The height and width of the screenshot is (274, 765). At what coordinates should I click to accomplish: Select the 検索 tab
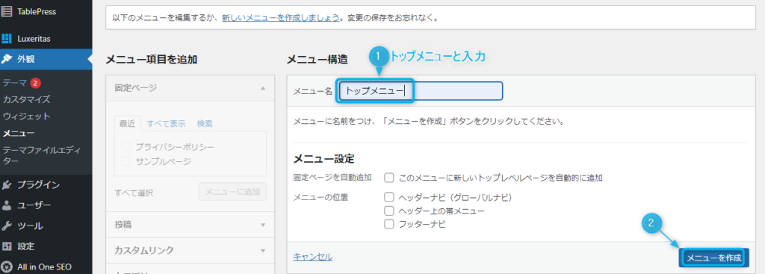205,123
